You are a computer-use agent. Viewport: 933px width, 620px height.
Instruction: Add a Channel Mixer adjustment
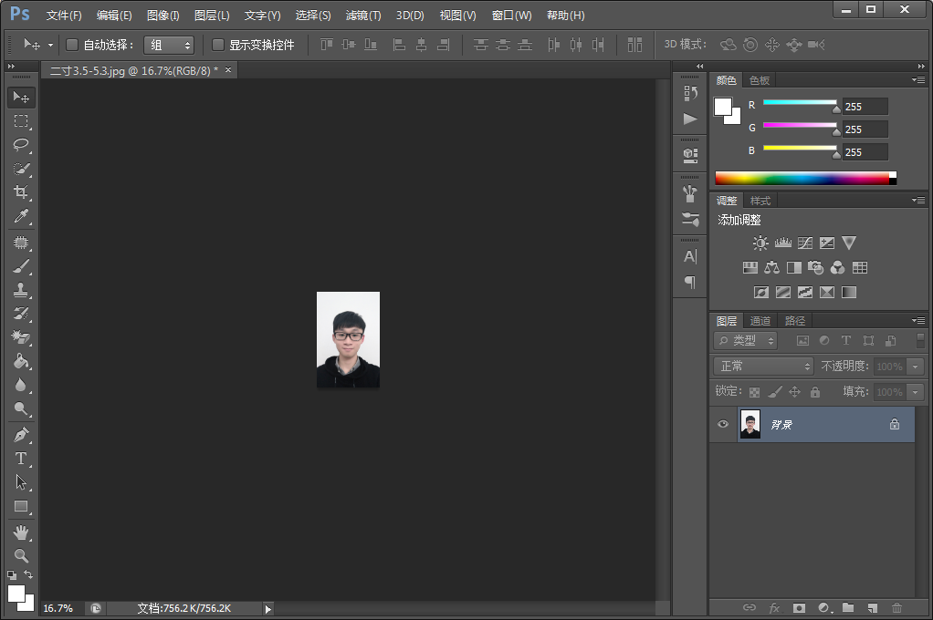[x=837, y=267]
